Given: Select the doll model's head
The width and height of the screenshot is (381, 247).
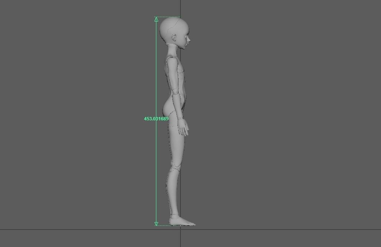Looking at the screenshot, I should point(175,33).
